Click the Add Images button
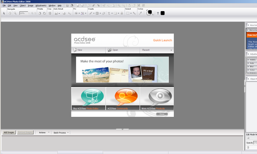 click(x=9, y=133)
